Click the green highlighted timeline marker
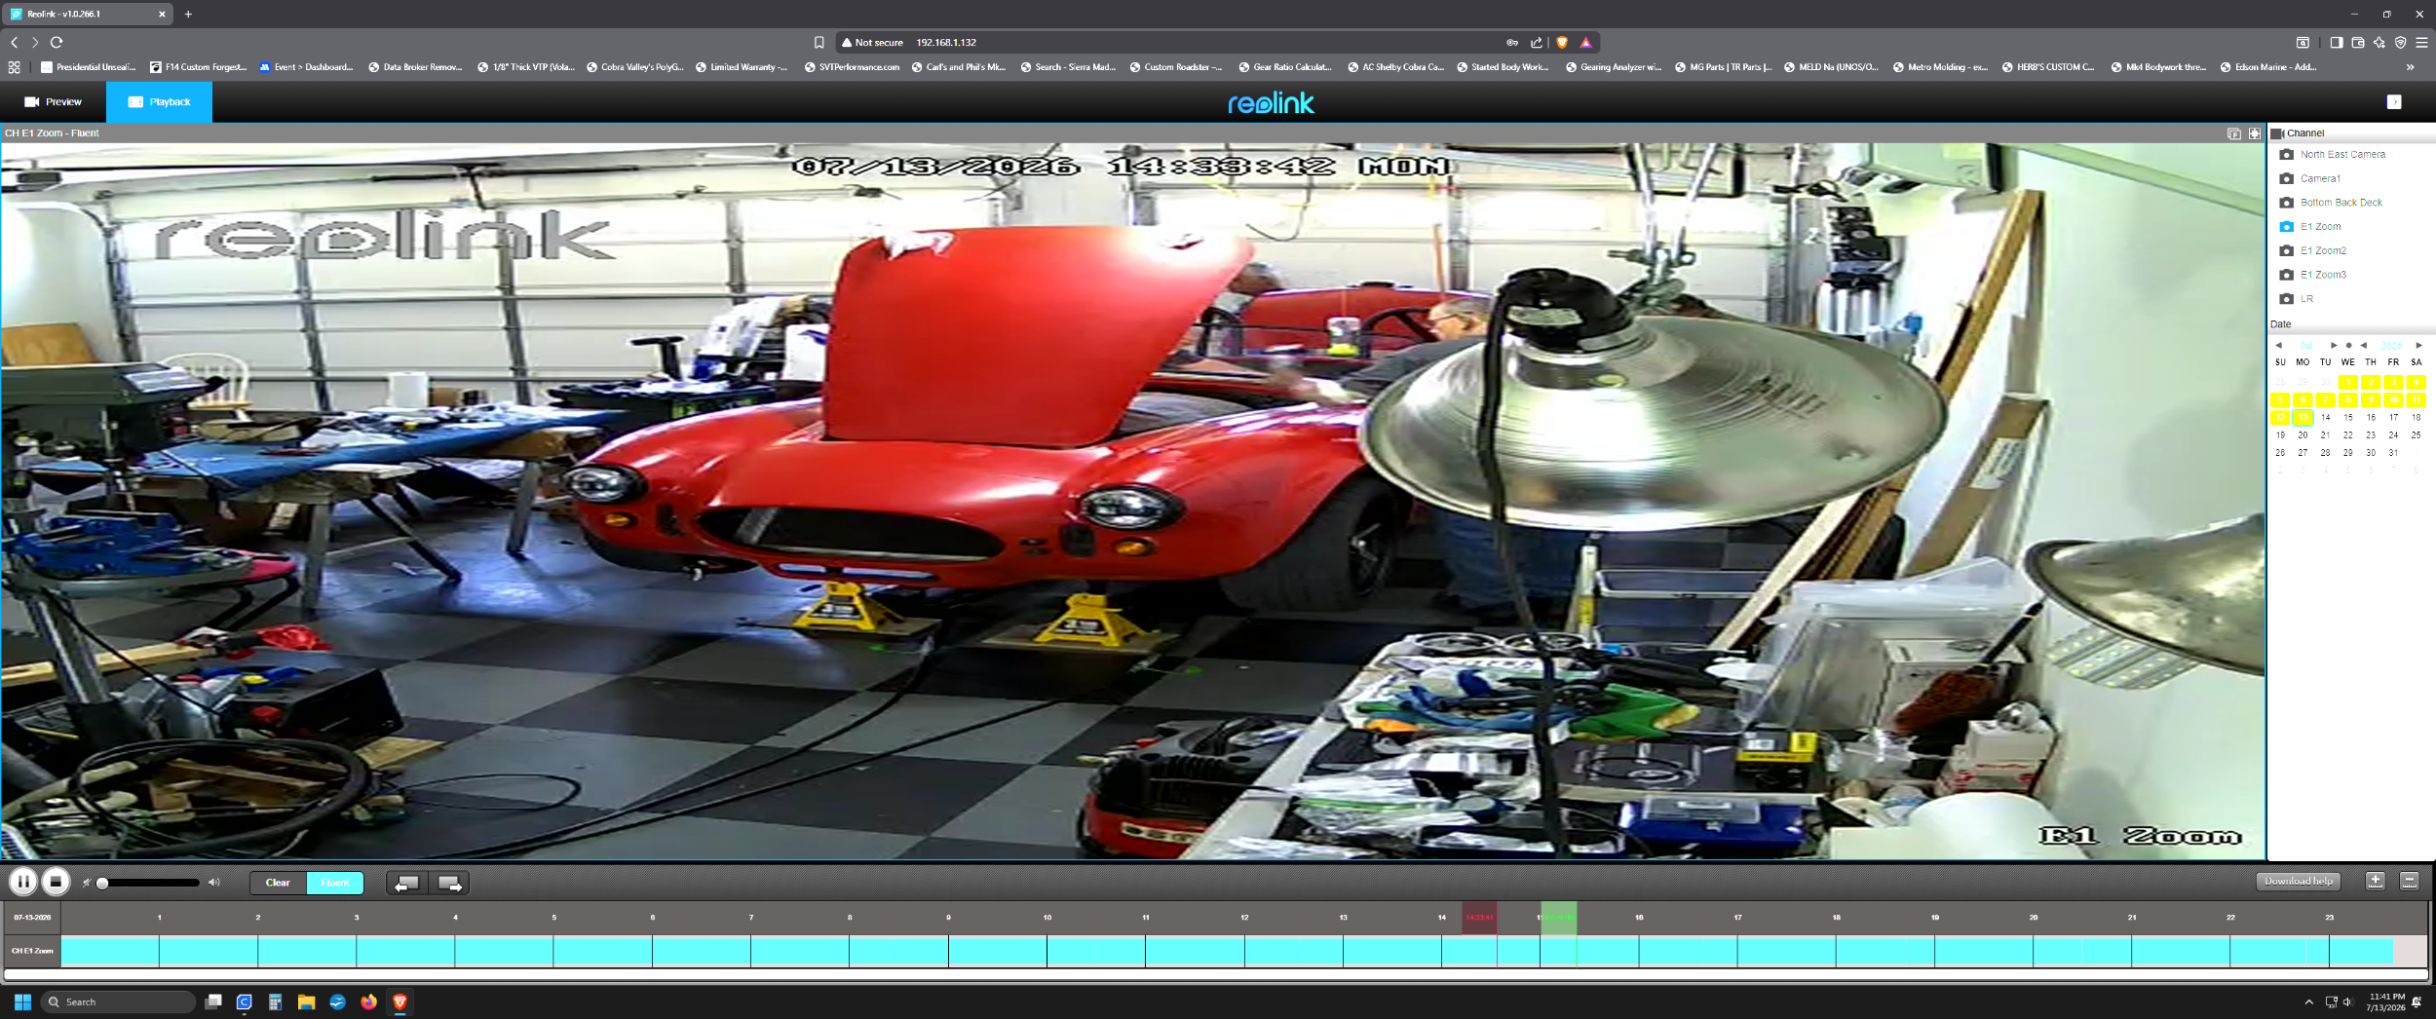This screenshot has width=2436, height=1019. pos(1559,918)
